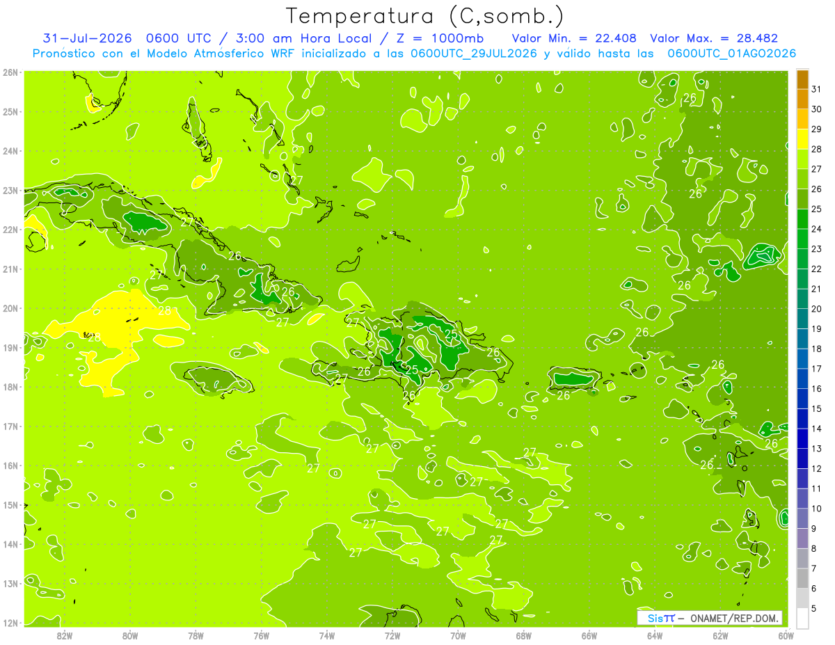The height and width of the screenshot is (645, 835).
Task: Click the '22N' latitude label
Action: (10, 230)
